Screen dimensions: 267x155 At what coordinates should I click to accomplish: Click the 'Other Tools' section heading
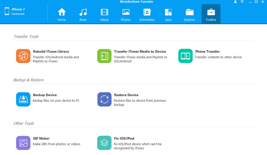(x=24, y=123)
